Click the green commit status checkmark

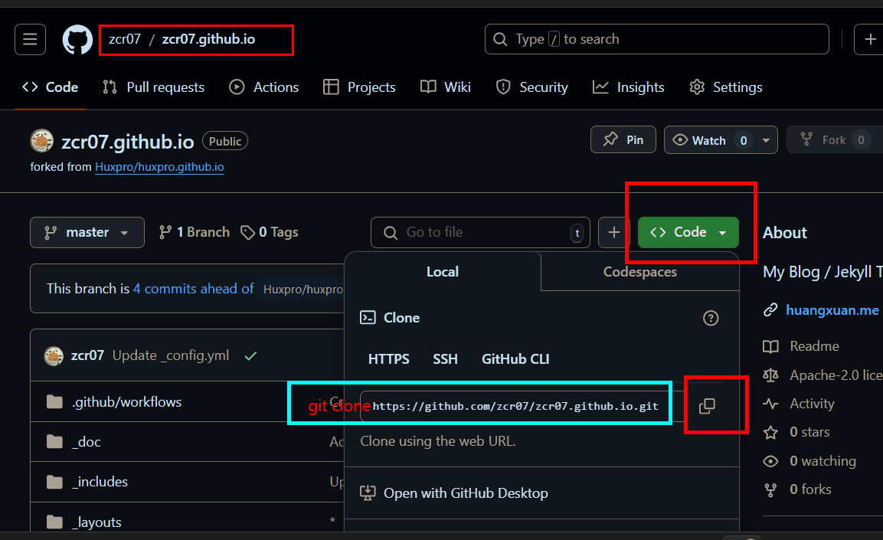click(x=250, y=355)
